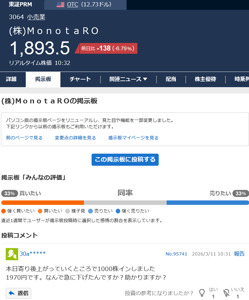The image size is (249, 300).
Task: Click the lightbulb 'はい' helpful icon
Action: click(202, 293)
